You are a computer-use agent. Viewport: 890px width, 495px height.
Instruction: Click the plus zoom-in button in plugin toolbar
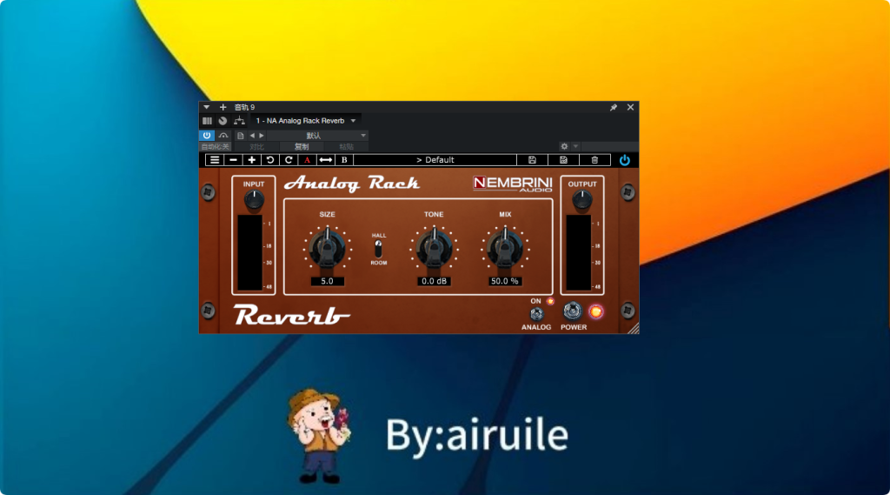251,160
